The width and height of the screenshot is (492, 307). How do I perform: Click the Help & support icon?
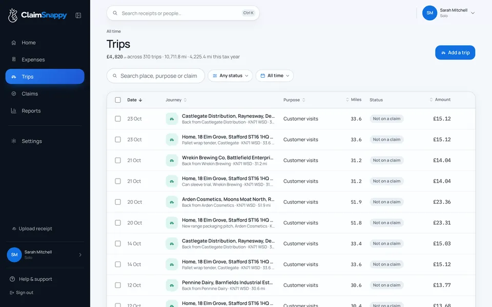pyautogui.click(x=12, y=279)
